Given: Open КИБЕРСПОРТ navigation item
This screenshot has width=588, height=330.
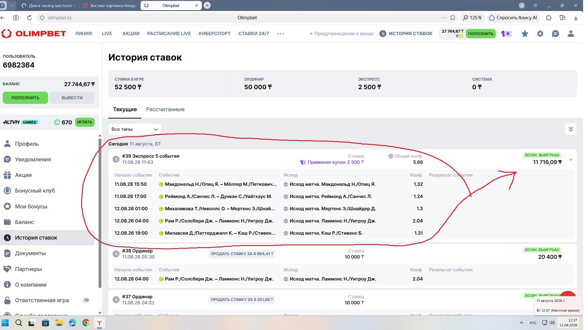Looking at the screenshot, I should coord(215,34).
